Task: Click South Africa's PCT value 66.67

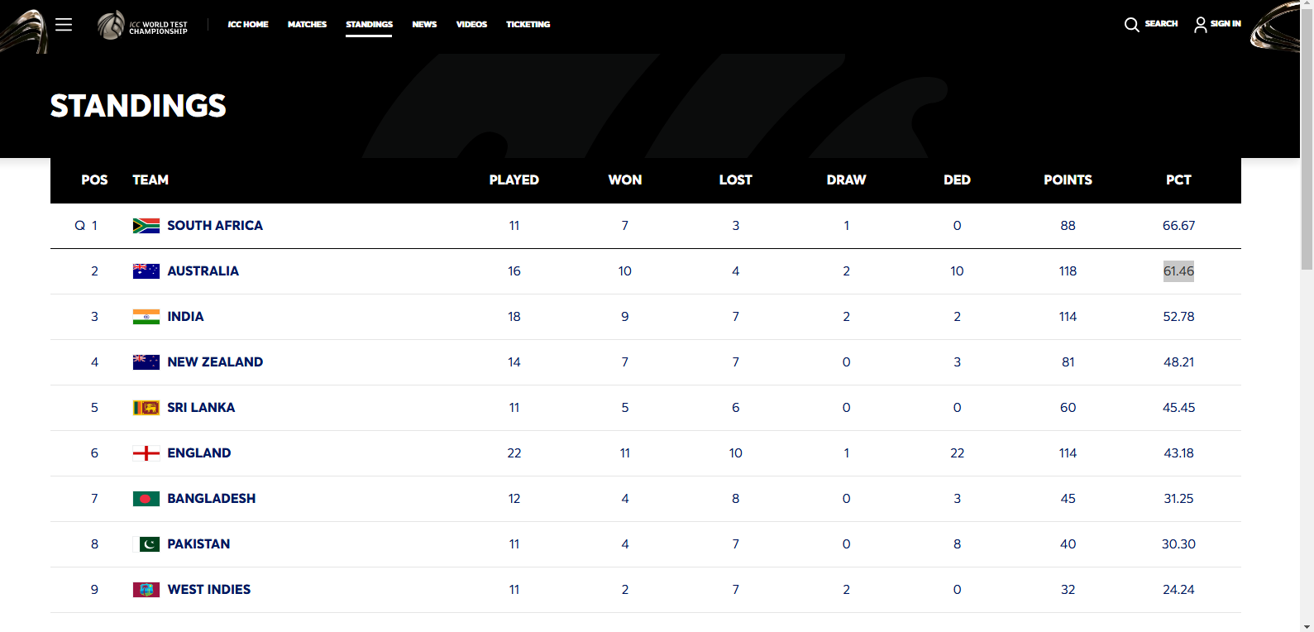Action: (x=1178, y=226)
